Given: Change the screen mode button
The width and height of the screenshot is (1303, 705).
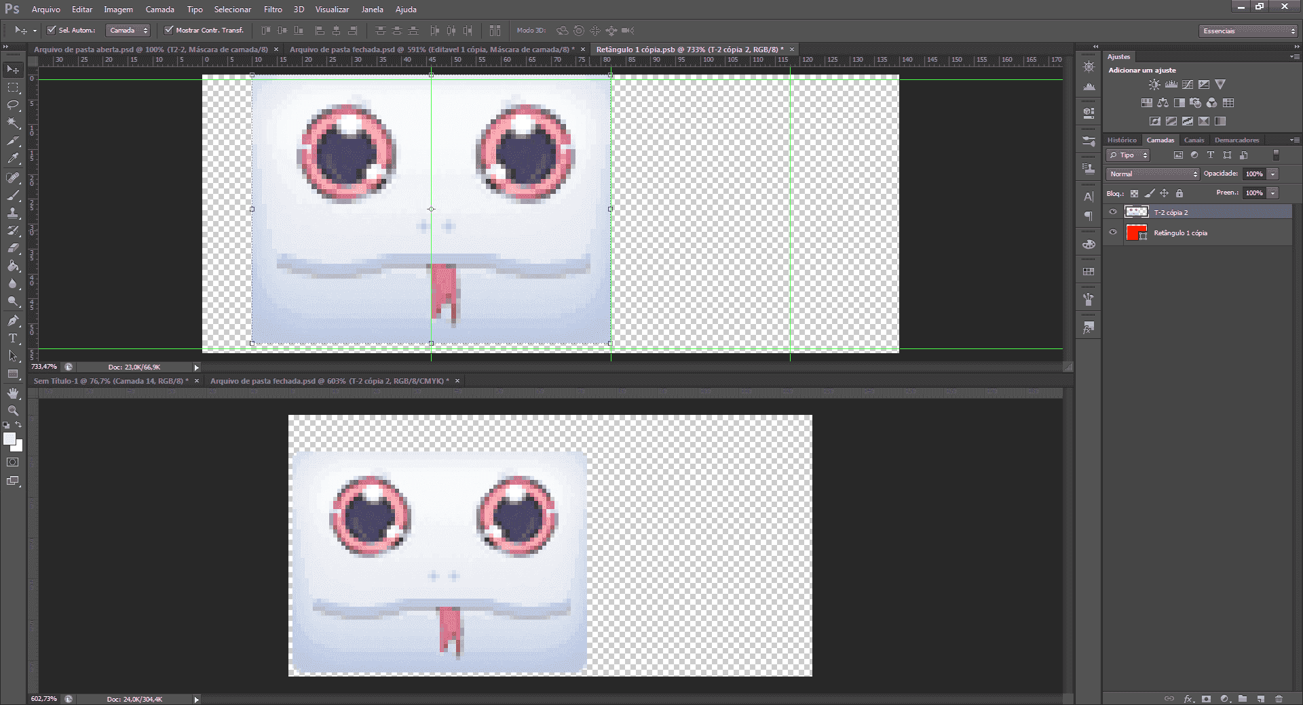Looking at the screenshot, I should 13,481.
